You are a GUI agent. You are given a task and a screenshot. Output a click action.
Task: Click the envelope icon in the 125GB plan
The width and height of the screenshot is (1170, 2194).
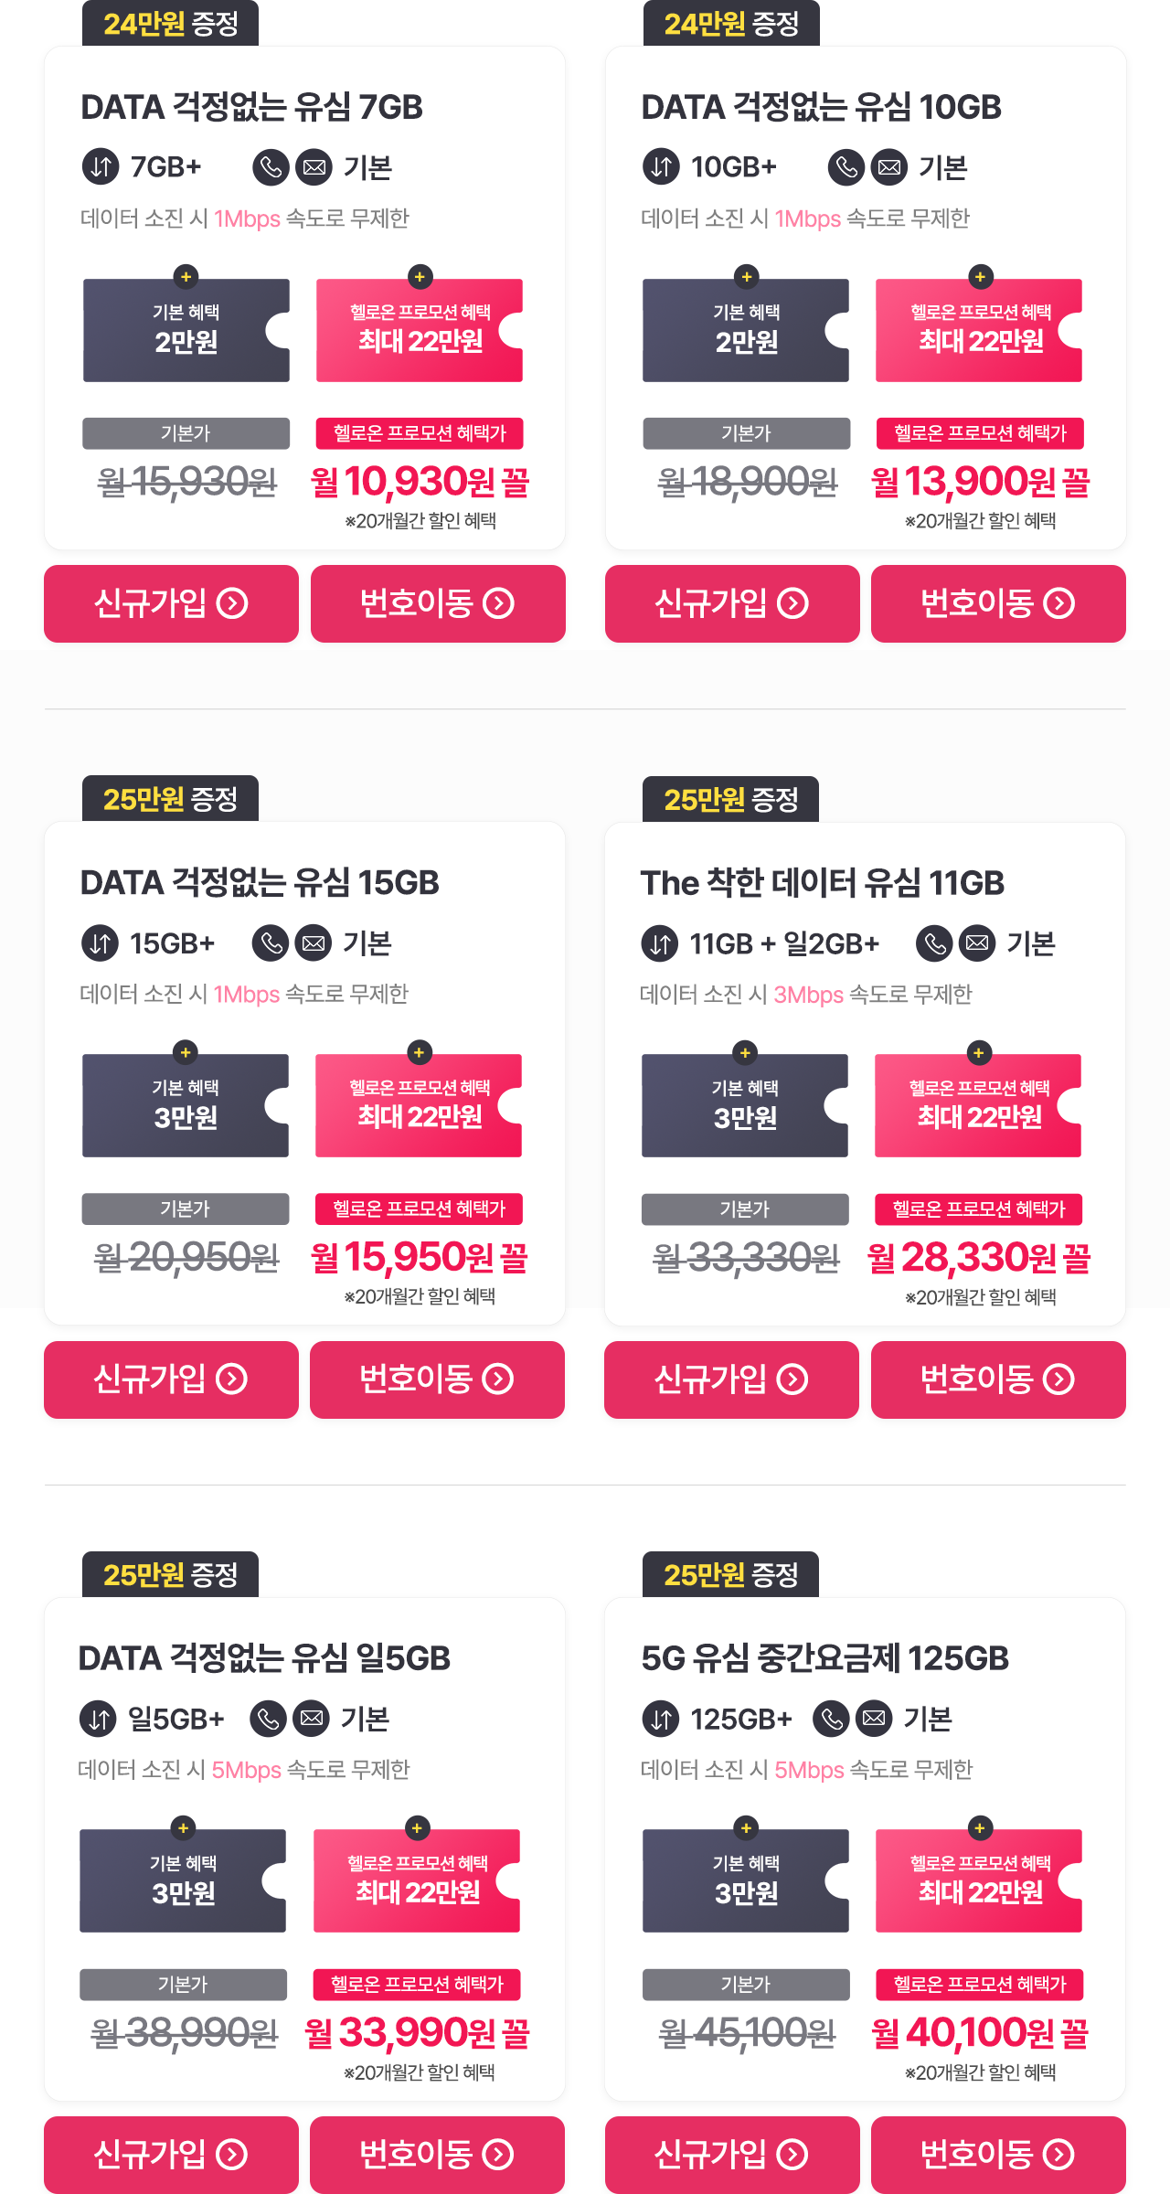pos(874,1719)
